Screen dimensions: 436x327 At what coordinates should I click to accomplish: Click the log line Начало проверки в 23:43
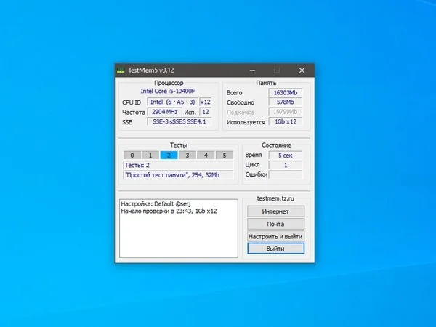[x=169, y=211]
